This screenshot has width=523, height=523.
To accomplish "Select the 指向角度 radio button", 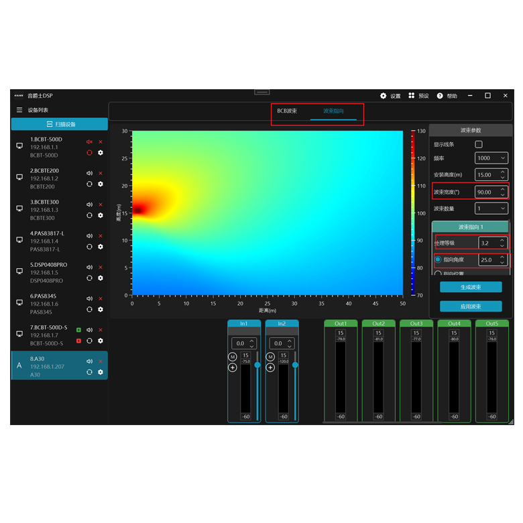I will coord(438,259).
